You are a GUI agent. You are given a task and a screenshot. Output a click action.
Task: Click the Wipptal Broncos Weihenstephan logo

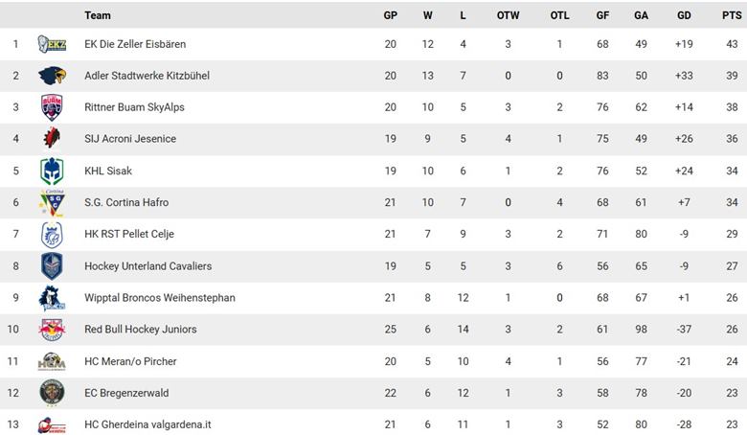pos(51,298)
